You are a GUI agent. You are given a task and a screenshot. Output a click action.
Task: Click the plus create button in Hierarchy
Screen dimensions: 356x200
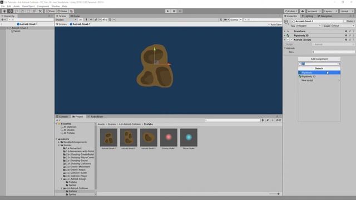tap(2, 20)
